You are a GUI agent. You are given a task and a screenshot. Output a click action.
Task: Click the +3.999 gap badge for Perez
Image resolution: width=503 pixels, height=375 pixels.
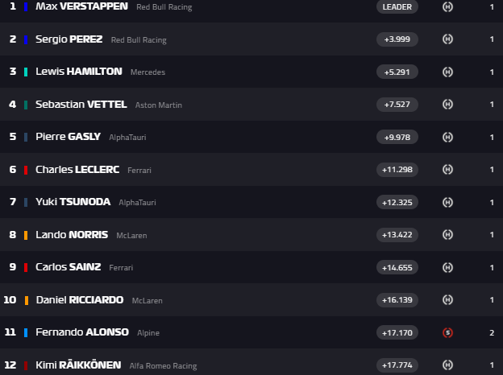point(397,39)
